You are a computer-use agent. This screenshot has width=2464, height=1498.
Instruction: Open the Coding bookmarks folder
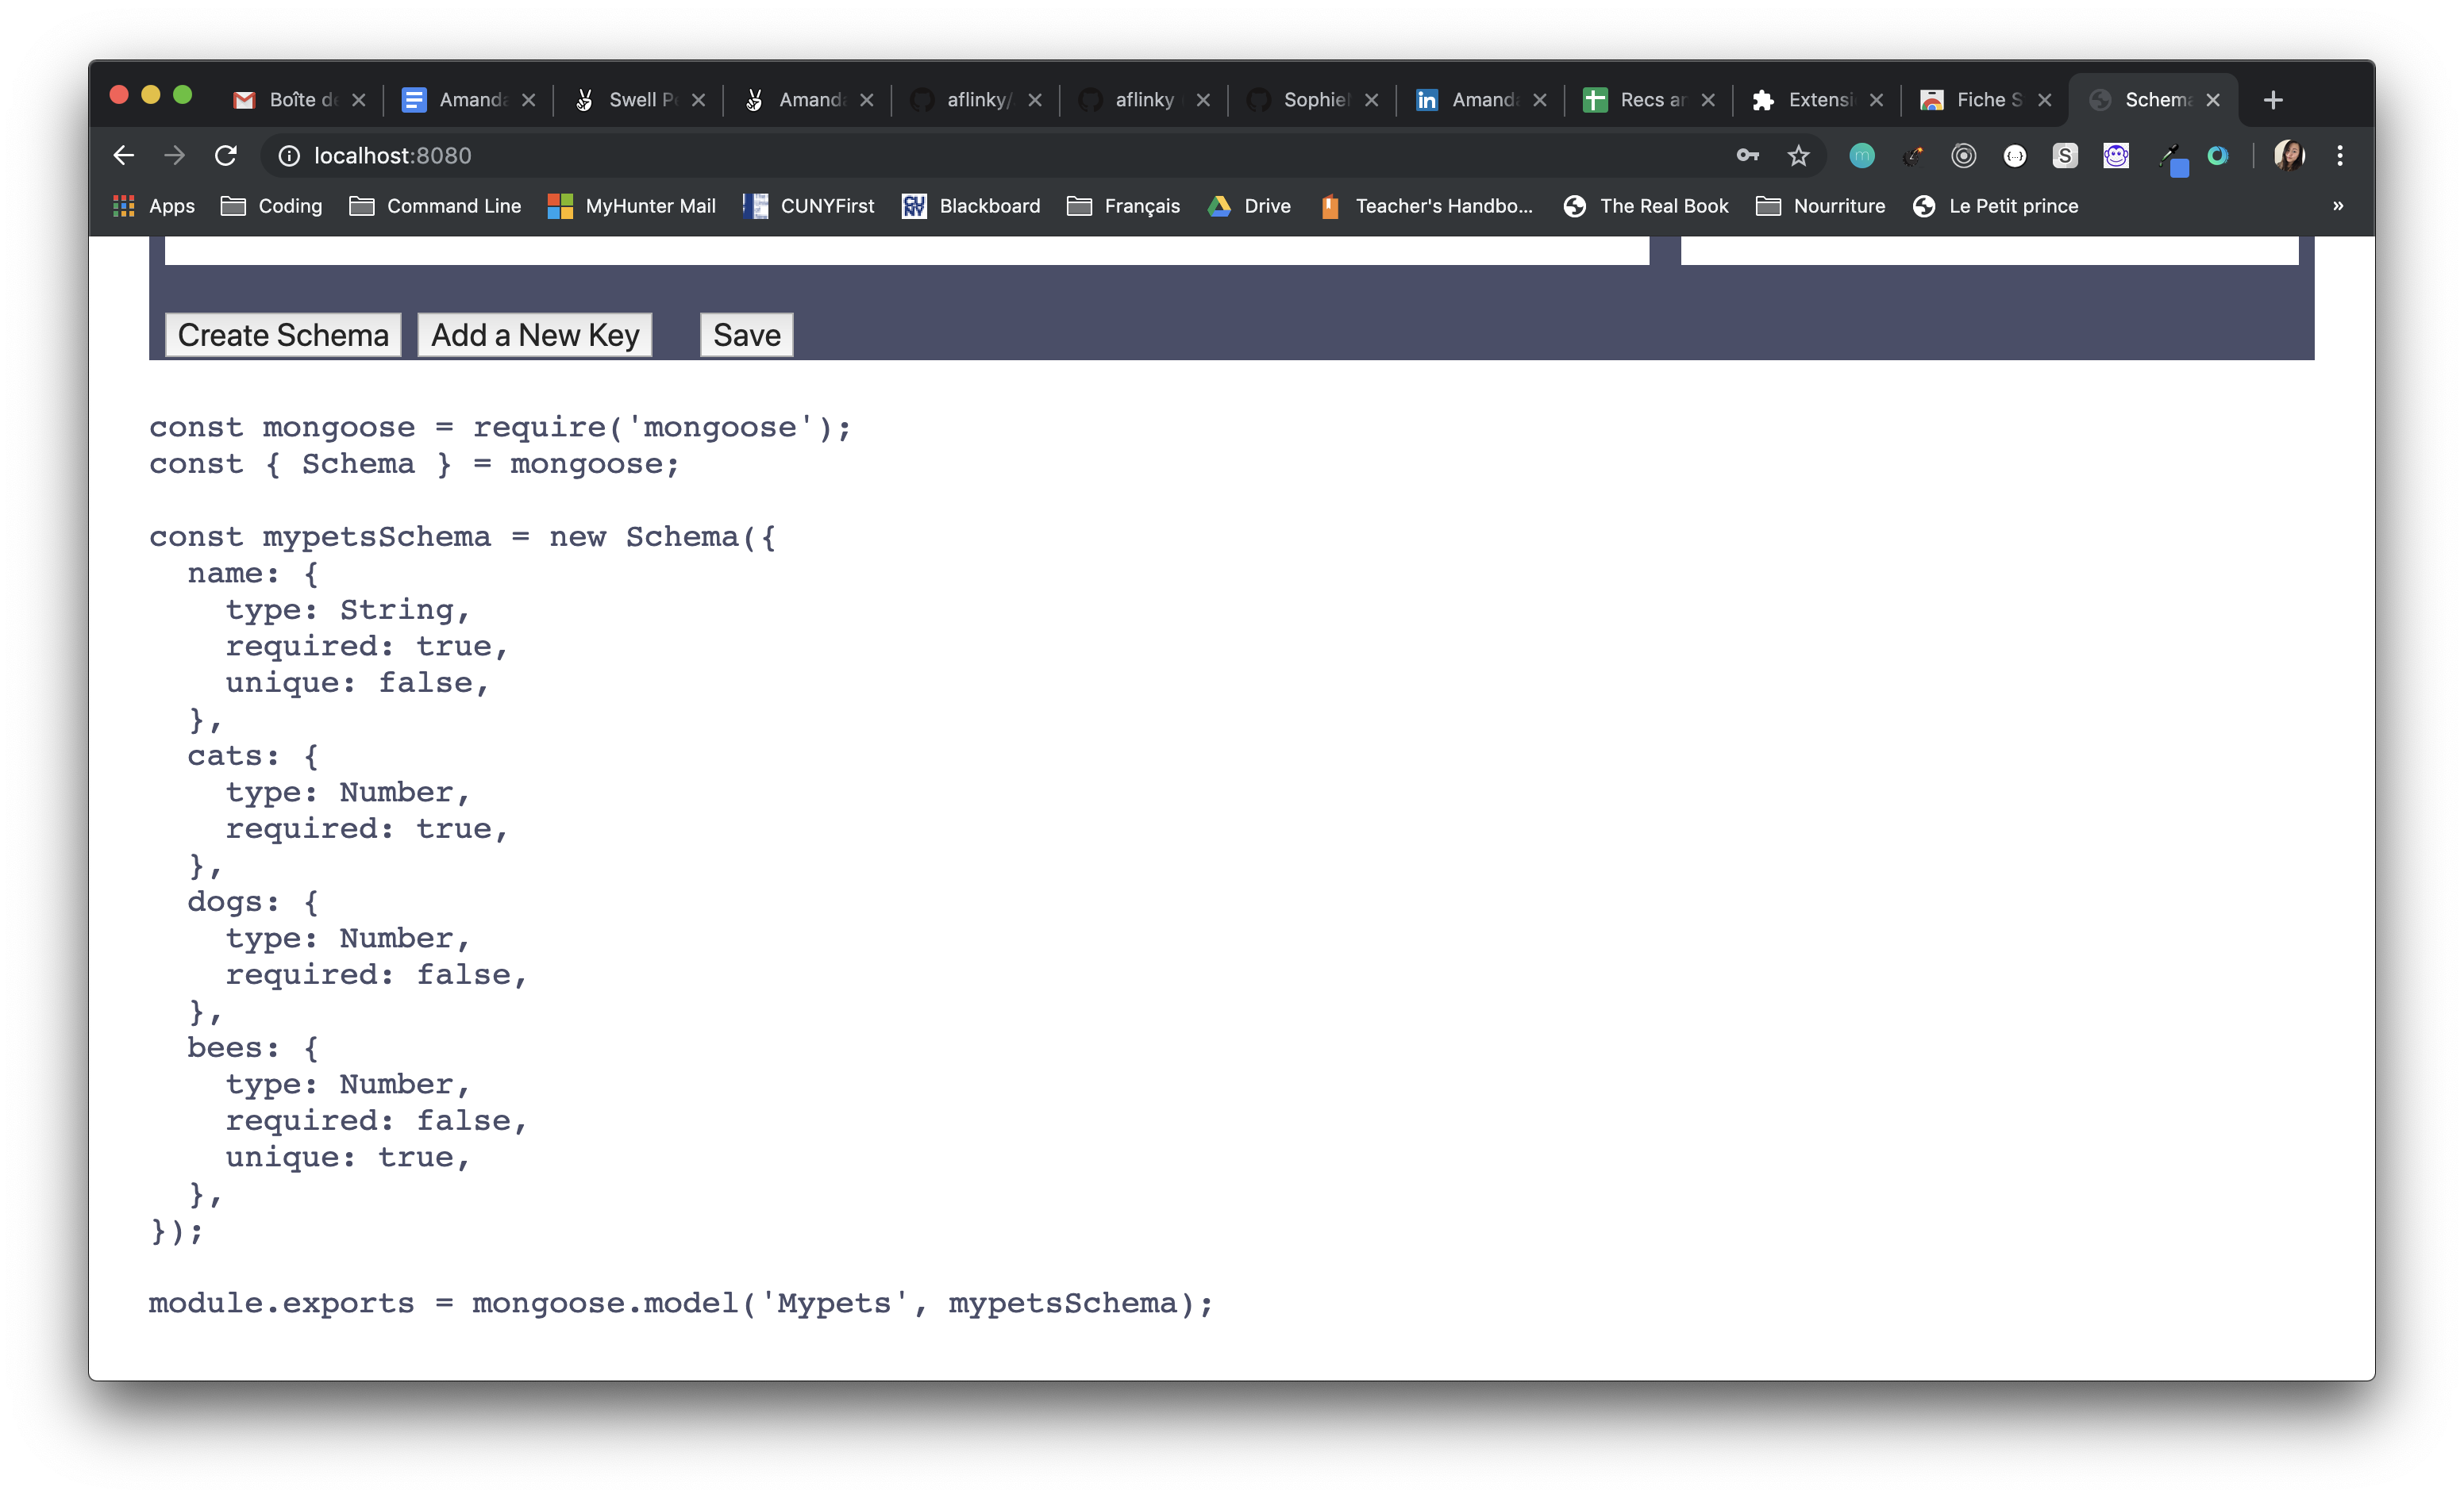(272, 205)
